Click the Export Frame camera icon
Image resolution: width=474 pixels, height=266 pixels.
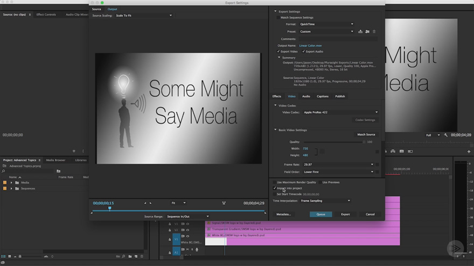tap(401, 151)
